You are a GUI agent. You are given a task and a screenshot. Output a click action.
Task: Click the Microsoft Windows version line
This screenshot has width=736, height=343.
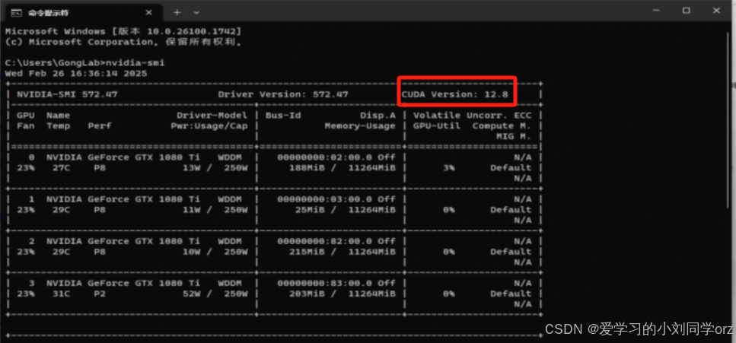123,31
